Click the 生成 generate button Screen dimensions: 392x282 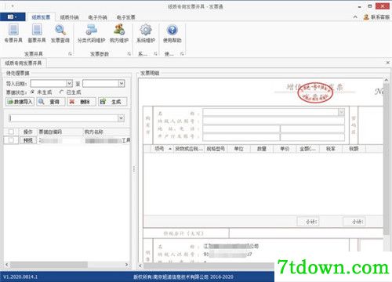tap(113, 102)
